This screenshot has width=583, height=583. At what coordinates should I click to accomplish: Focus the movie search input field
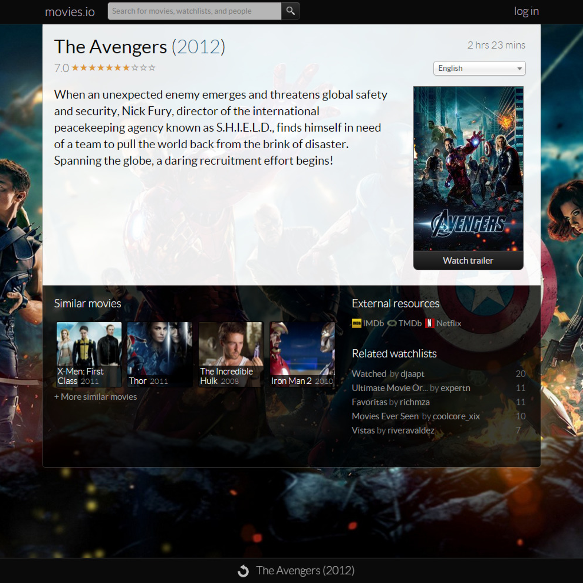[x=195, y=11]
